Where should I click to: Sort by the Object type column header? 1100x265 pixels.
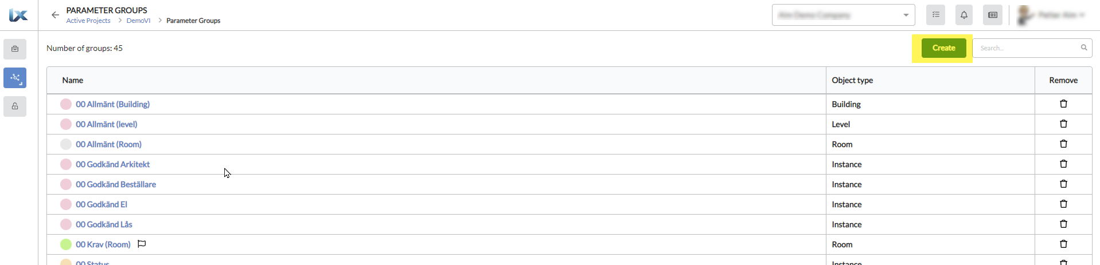pos(852,80)
